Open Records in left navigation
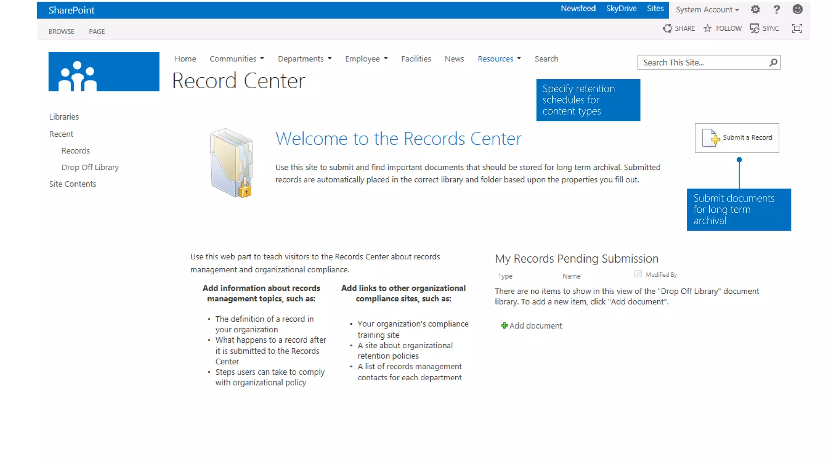 [x=76, y=150]
